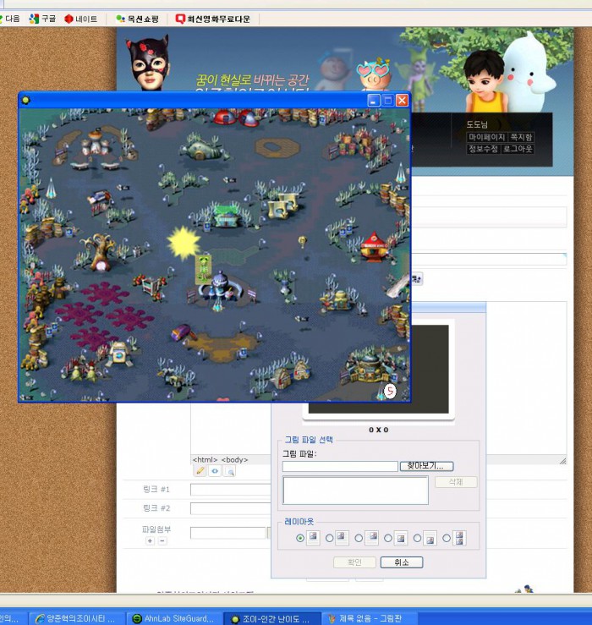592x625 pixels.
Task: Click the eye preview icon below editor
Action: tap(215, 471)
